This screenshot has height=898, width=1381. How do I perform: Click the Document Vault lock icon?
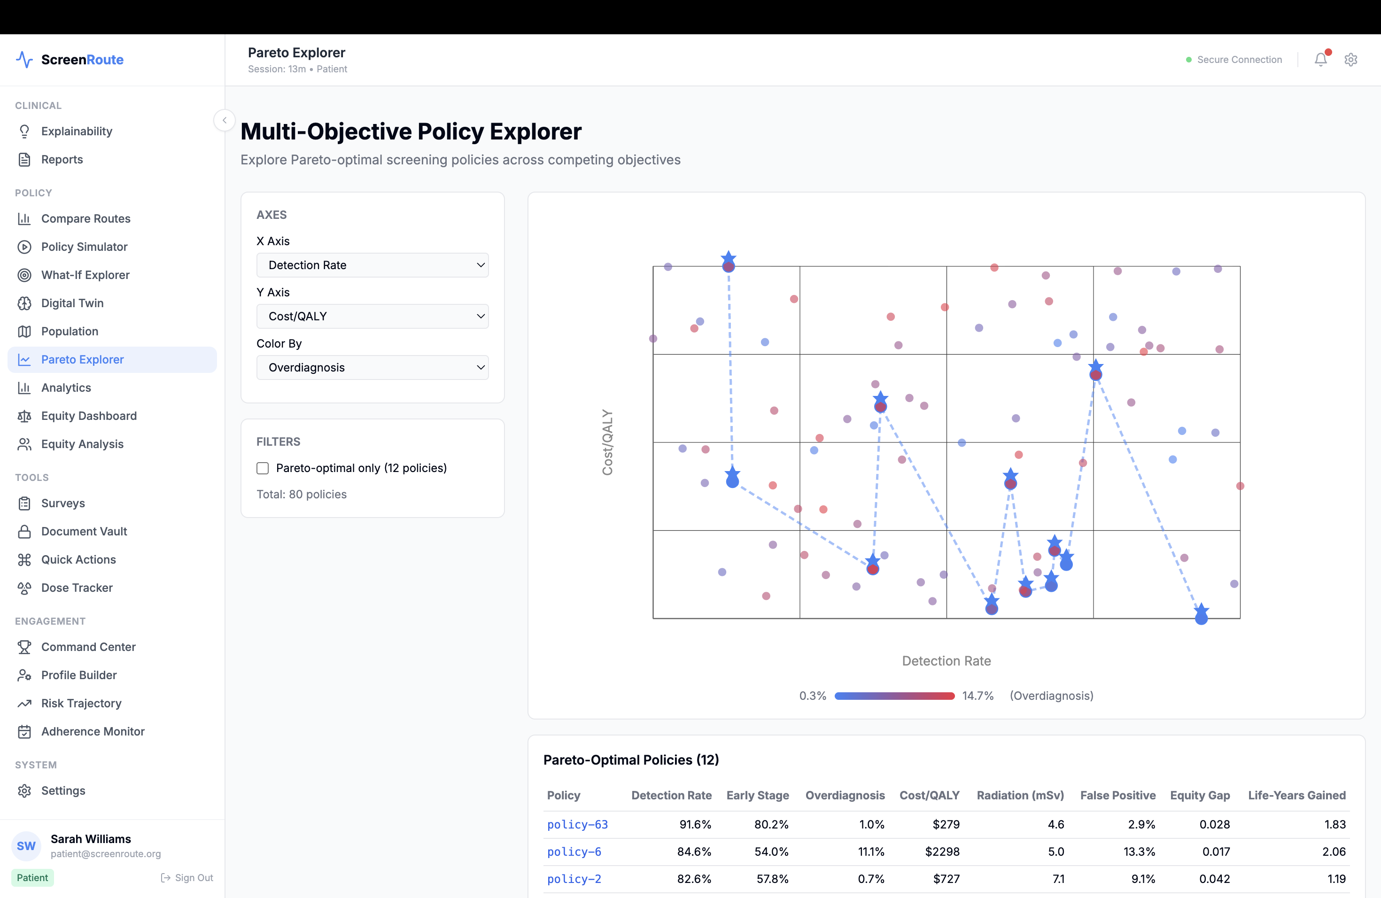coord(24,531)
